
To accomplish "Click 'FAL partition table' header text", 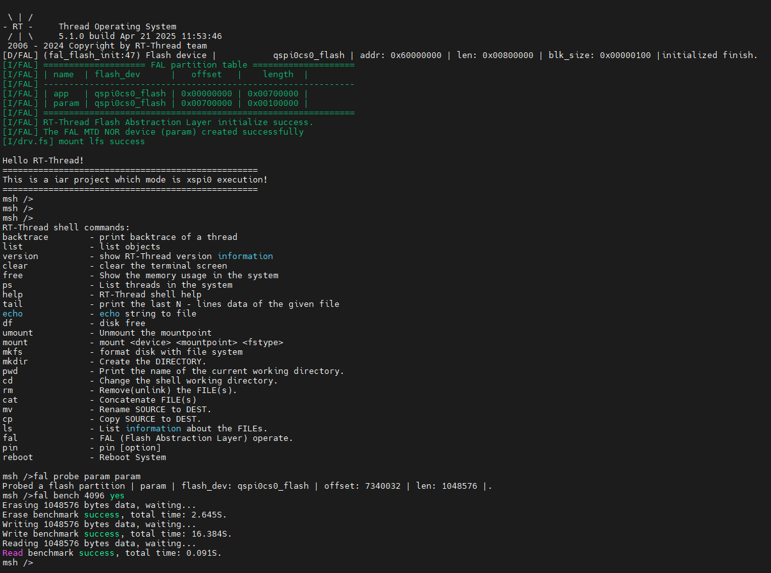I will pos(199,65).
